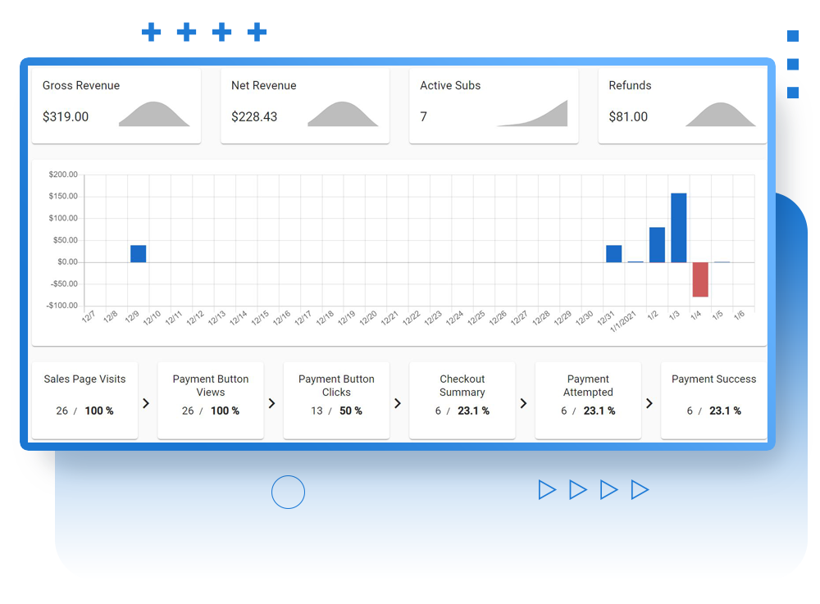Click the last blue play triangle icon
Screen dimensions: 820x604
[640, 489]
